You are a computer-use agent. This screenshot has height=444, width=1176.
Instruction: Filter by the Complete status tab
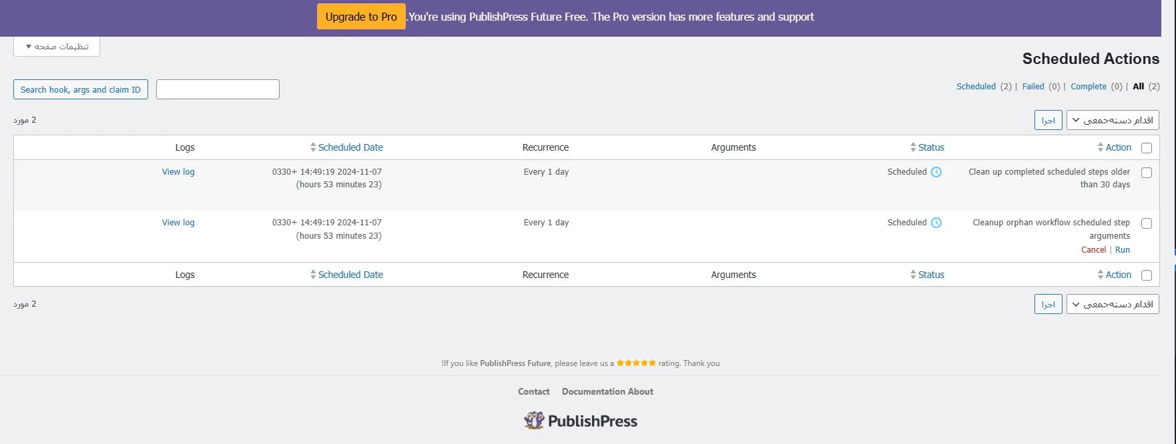1089,87
